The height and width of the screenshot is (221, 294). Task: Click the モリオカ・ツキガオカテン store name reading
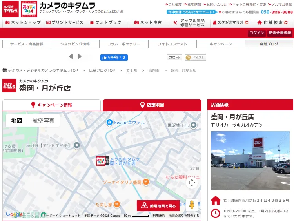coord(237,125)
